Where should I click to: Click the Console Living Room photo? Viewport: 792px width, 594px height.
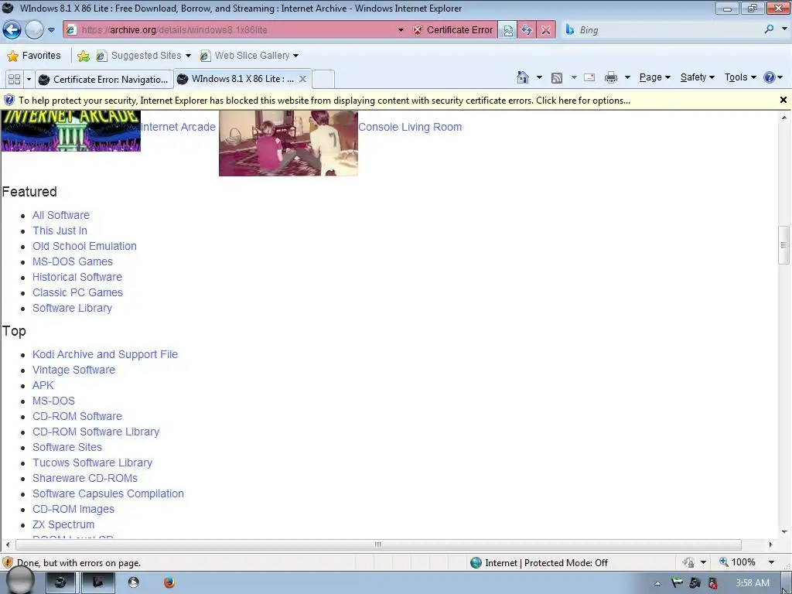pos(288,143)
